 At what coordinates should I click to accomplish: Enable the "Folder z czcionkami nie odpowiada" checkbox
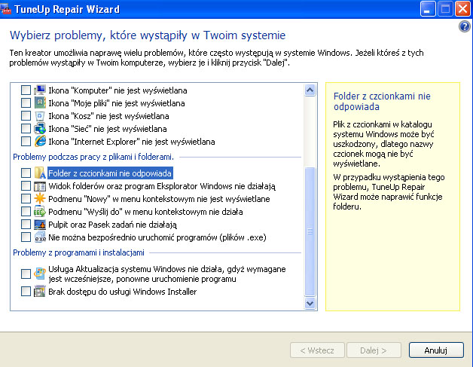tap(26, 173)
